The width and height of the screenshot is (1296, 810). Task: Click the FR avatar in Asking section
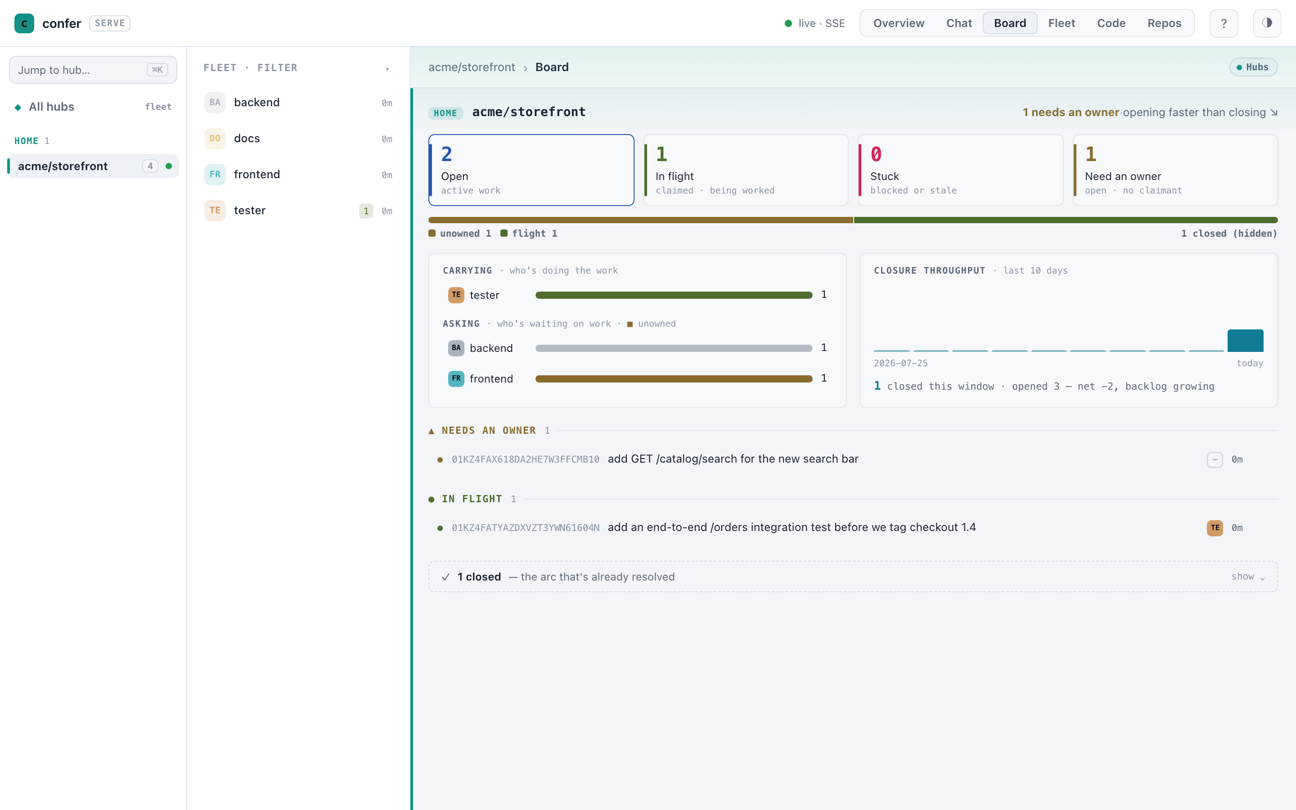(456, 378)
